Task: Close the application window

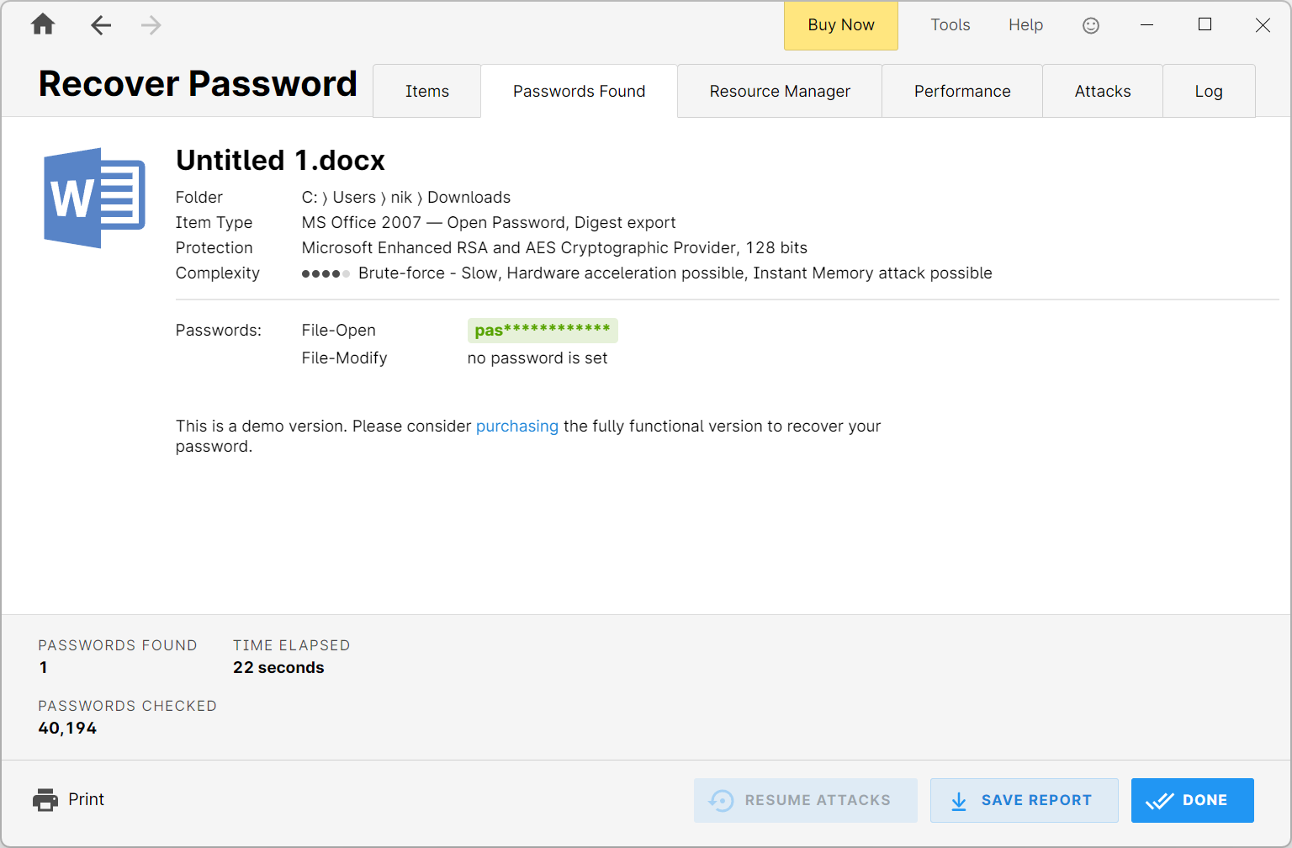Action: tap(1263, 25)
